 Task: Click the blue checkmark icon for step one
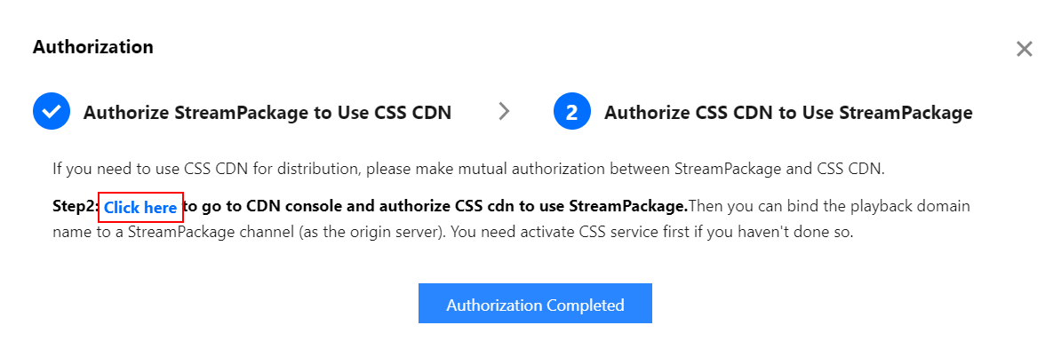point(52,112)
